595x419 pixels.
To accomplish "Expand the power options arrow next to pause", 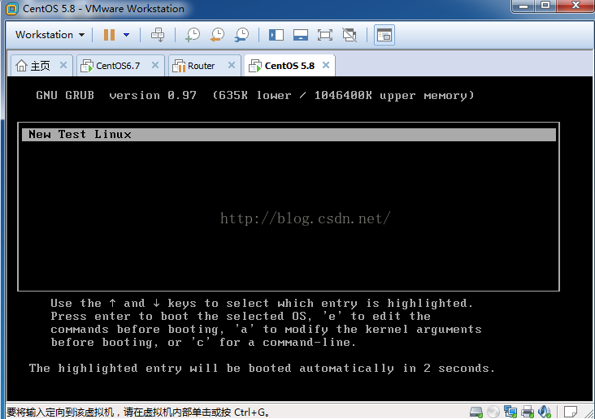I will click(x=126, y=35).
